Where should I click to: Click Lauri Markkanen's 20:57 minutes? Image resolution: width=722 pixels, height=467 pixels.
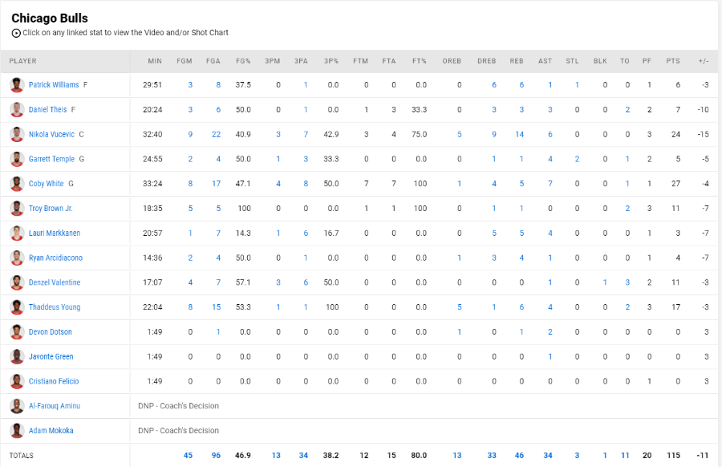pos(152,233)
